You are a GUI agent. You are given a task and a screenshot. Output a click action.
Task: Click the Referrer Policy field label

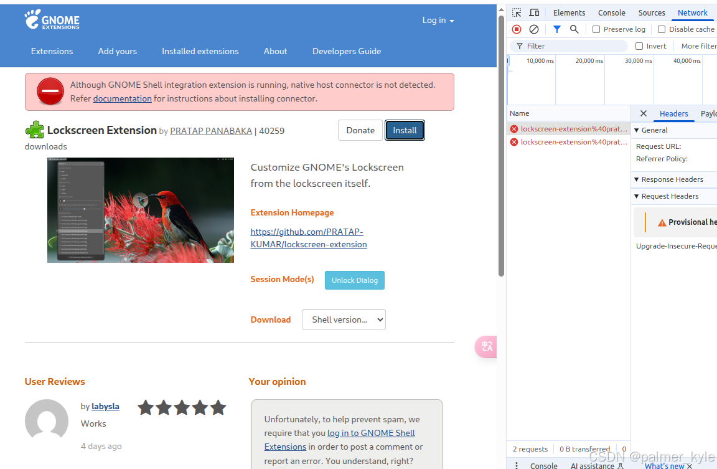point(662,159)
